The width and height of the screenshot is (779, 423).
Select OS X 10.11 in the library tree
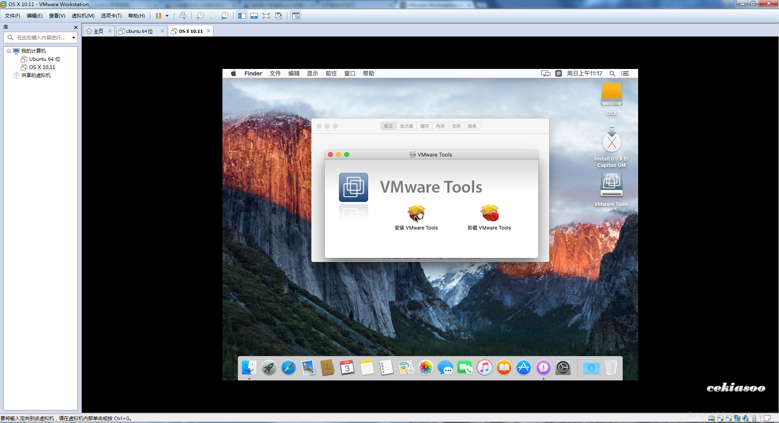[38, 67]
